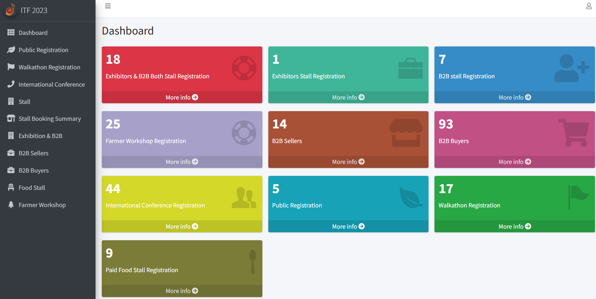Click More info on Walkathon Registration card
Image resolution: width=596 pixels, height=299 pixels.
[x=515, y=226]
